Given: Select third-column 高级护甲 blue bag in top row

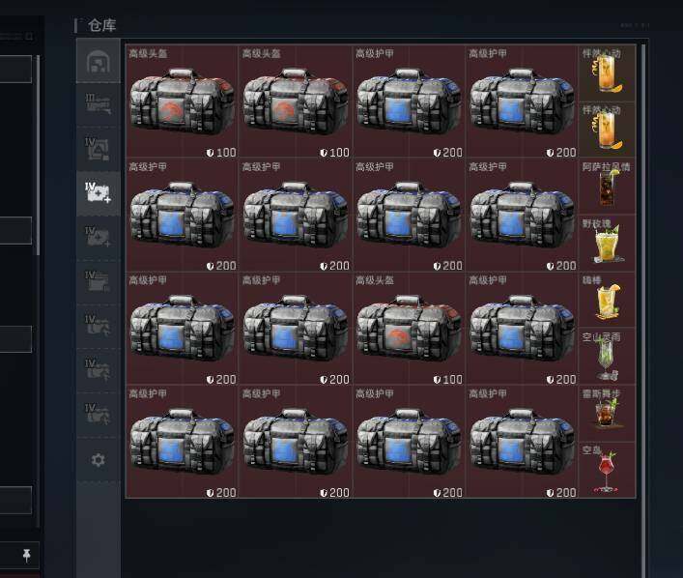Looking at the screenshot, I should 409,101.
